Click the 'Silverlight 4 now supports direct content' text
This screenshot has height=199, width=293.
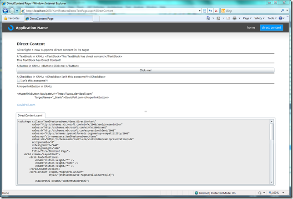tap(53, 50)
